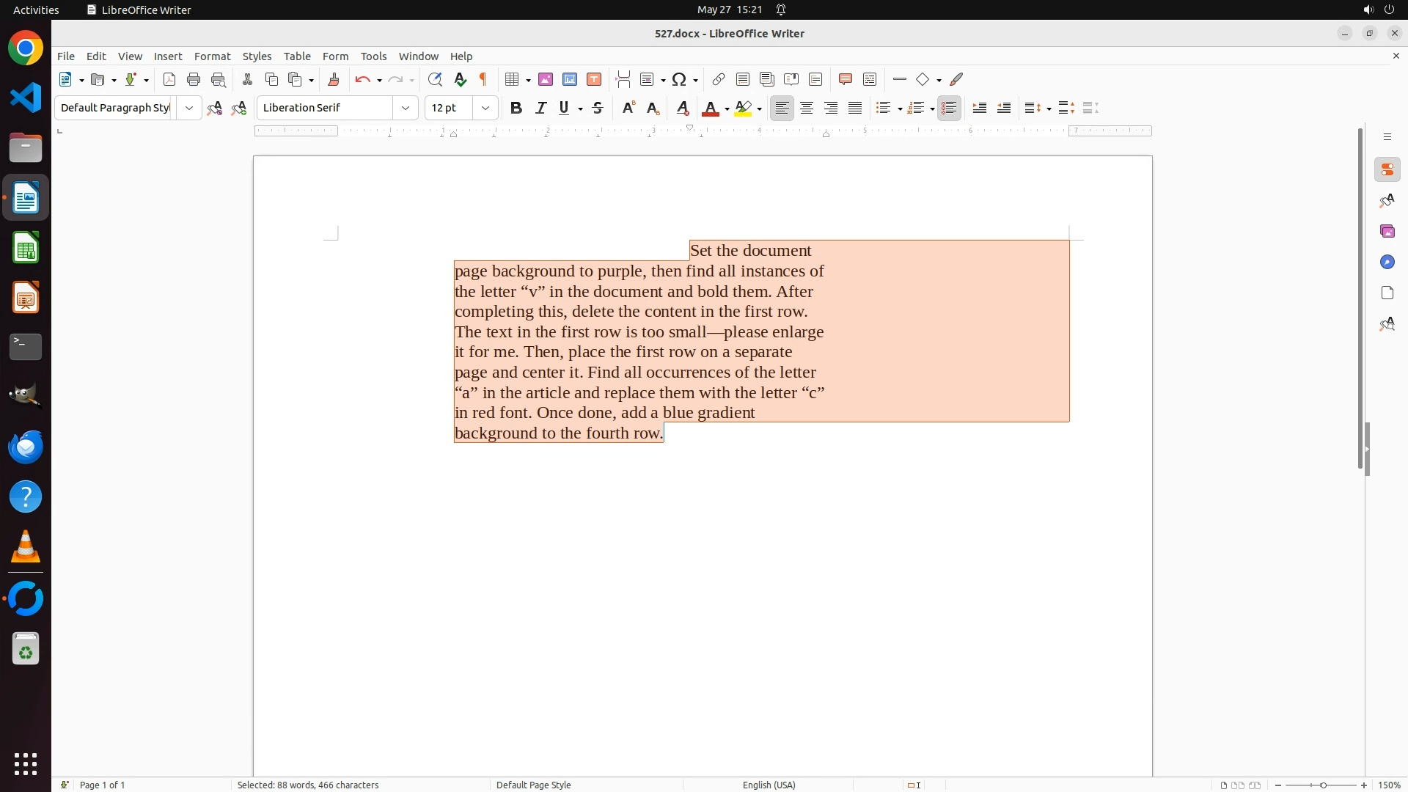The height and width of the screenshot is (792, 1408).
Task: Open the Tools menu
Action: (x=373, y=56)
